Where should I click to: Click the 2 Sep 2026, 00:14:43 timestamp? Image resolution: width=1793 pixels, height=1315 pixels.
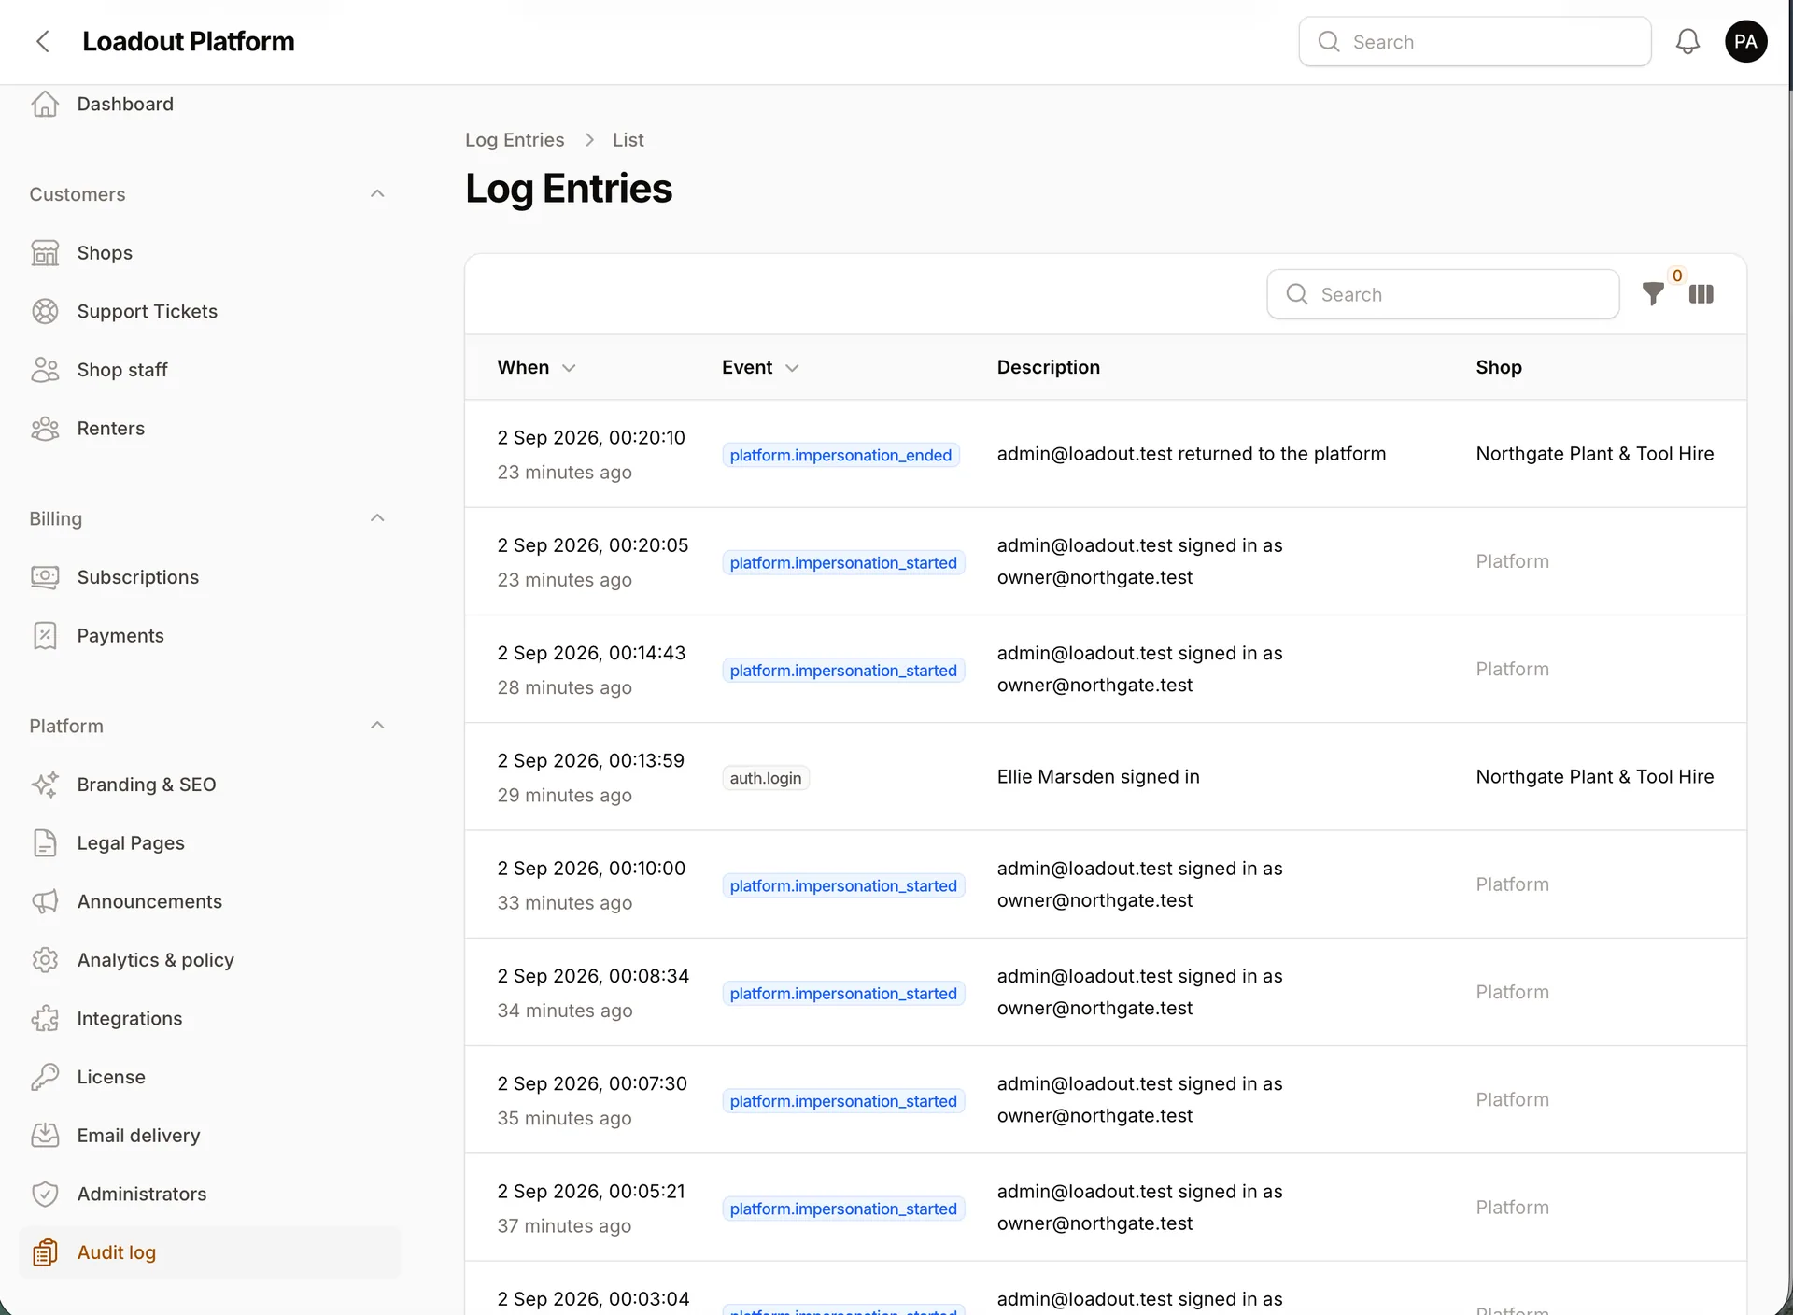click(591, 653)
